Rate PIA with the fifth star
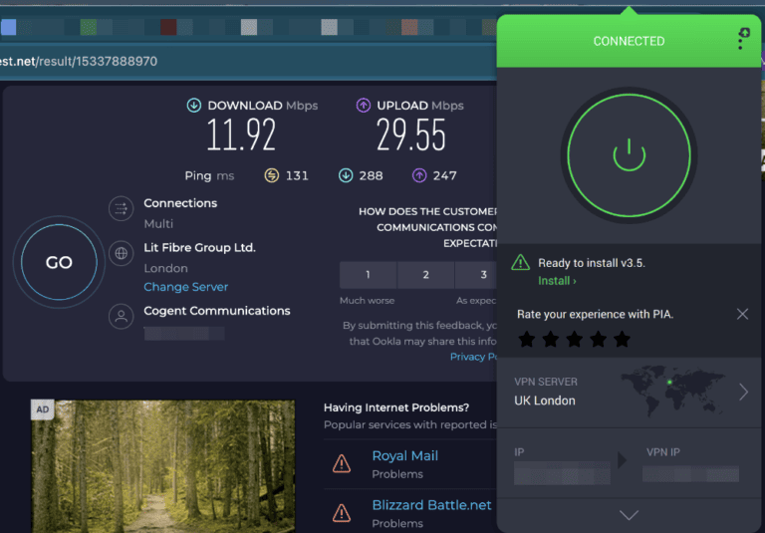Image resolution: width=765 pixels, height=533 pixels. tap(623, 340)
